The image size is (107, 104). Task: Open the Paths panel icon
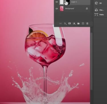(x=96, y=14)
